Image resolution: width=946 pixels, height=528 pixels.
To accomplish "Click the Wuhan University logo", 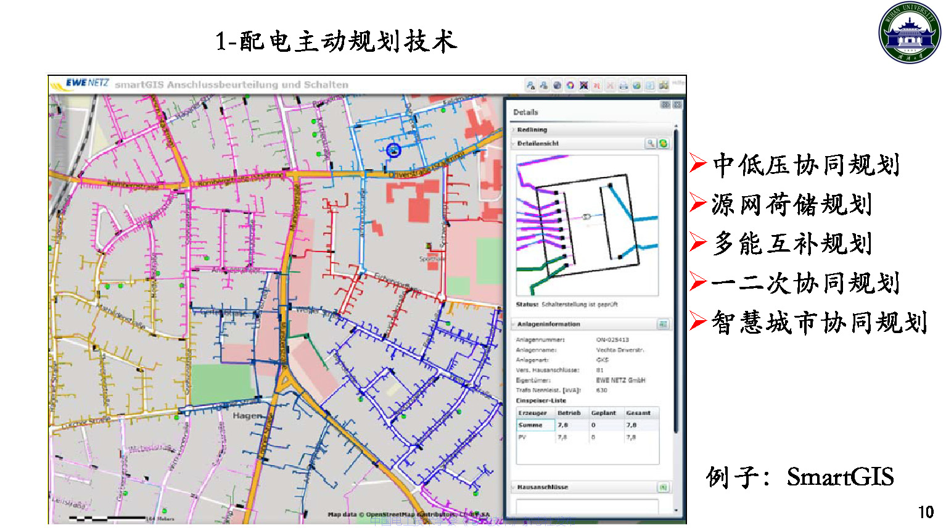I will (x=910, y=32).
